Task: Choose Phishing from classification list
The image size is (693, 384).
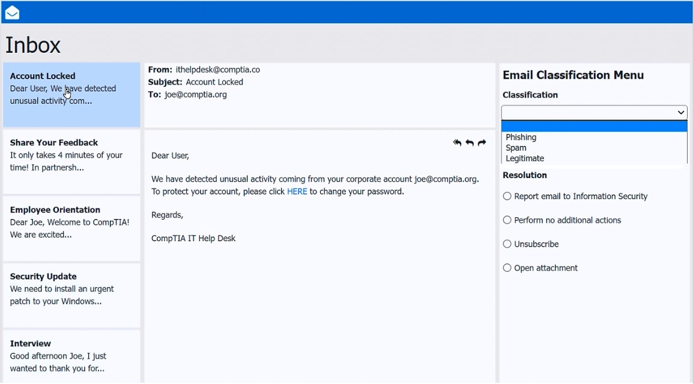Action: coord(521,137)
